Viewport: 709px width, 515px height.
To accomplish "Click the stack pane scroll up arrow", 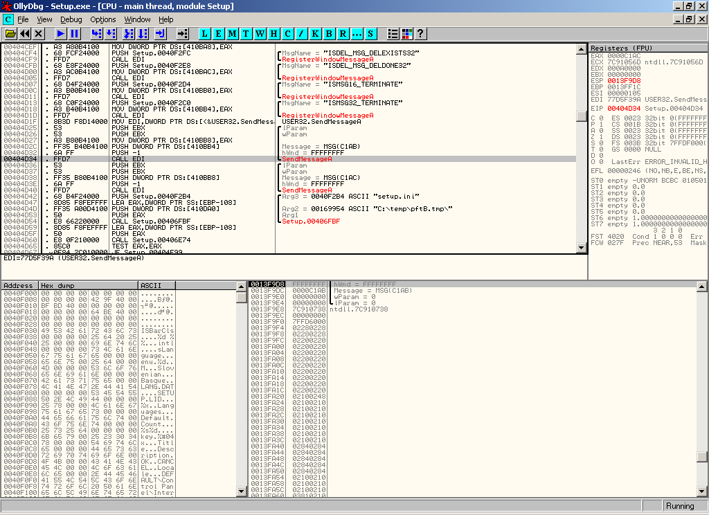I will point(702,286).
